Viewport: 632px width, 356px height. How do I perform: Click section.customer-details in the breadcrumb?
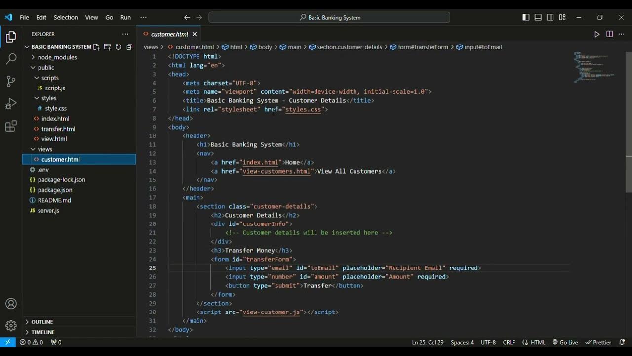point(346,47)
